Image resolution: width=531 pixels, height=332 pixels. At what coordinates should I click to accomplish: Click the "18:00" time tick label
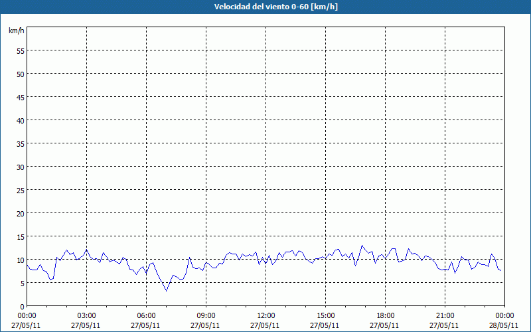point(386,316)
